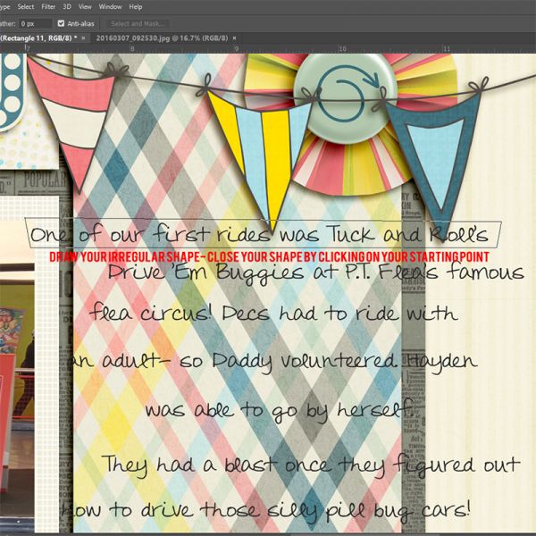Open the 3D menu
Viewport: 536px width, 536px height.
click(67, 6)
